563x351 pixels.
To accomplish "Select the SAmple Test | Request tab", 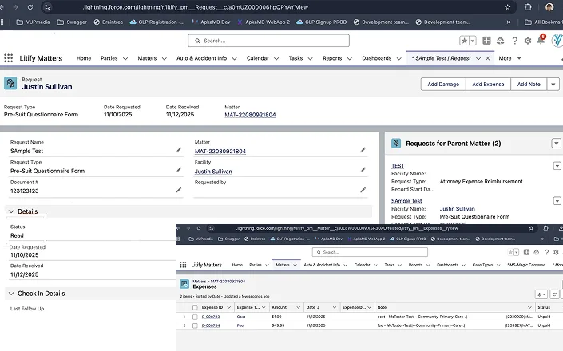I will click(x=442, y=58).
